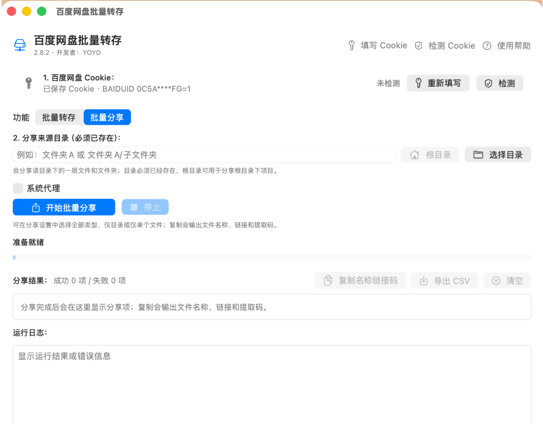Click the share icon in 开始批量分享 button
This screenshot has width=543, height=424.
click(x=36, y=208)
